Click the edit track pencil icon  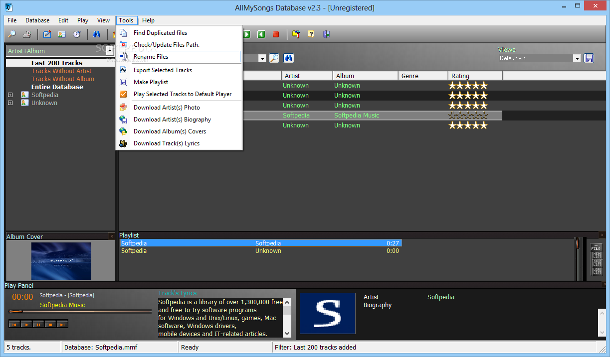(x=47, y=34)
